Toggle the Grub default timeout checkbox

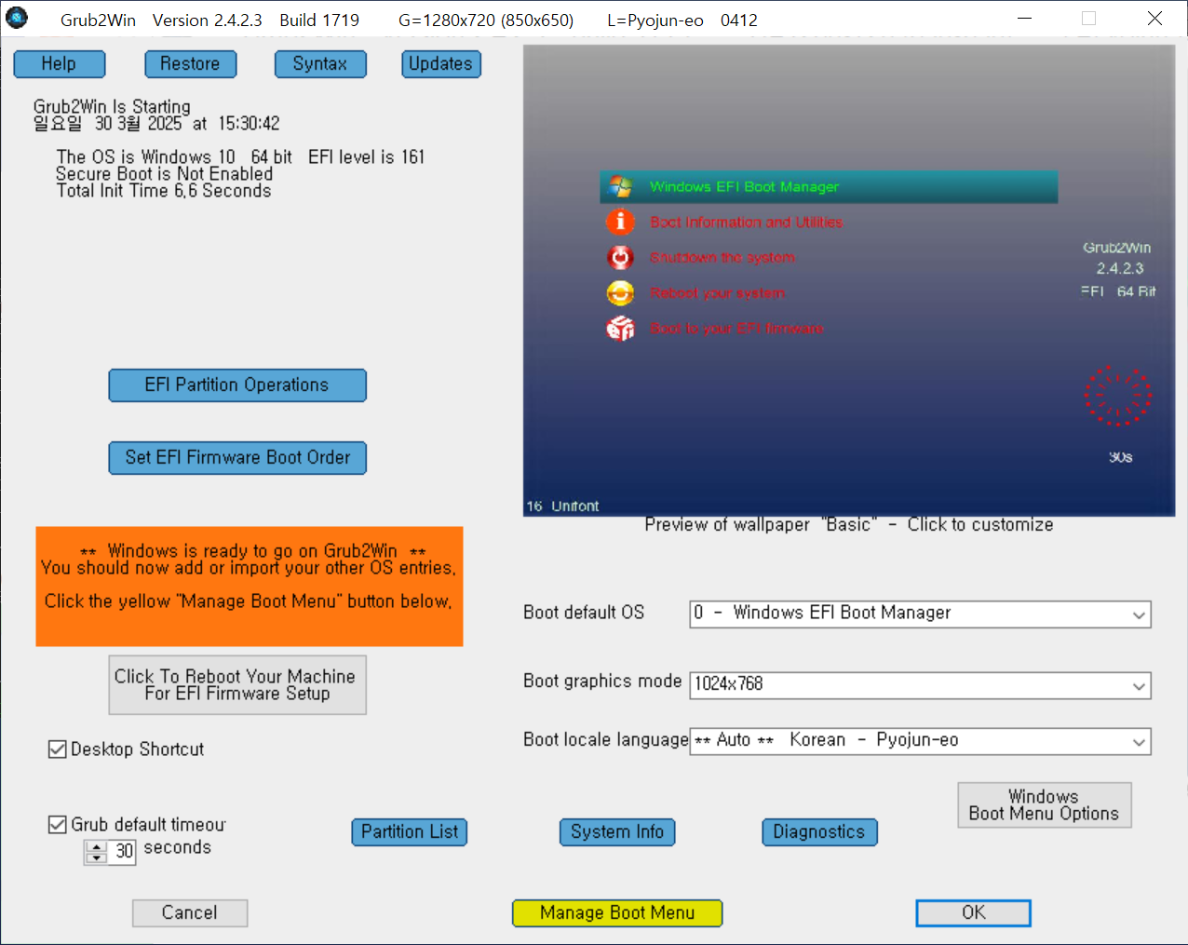(x=58, y=825)
